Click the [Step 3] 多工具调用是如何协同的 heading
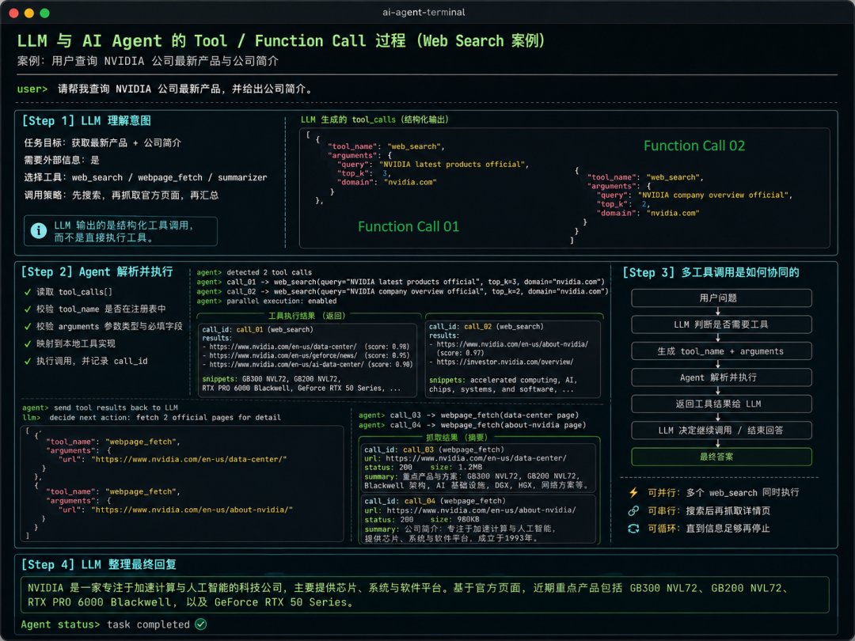This screenshot has width=855, height=641. coord(711,272)
